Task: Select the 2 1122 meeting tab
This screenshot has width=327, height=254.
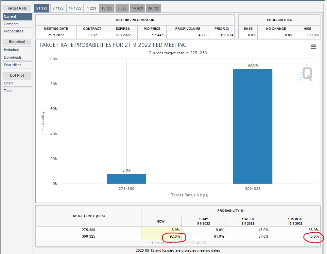Action: tap(58, 9)
